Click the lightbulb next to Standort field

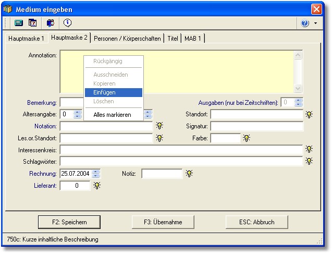(x=309, y=115)
